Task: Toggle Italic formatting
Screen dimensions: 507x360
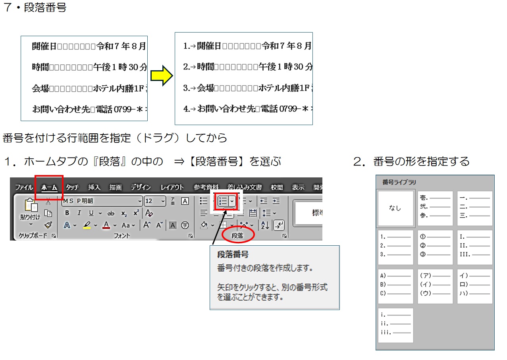Action: click(x=79, y=213)
